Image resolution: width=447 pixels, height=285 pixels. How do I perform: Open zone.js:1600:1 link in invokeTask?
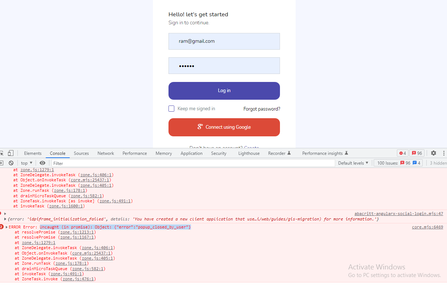[66, 206]
